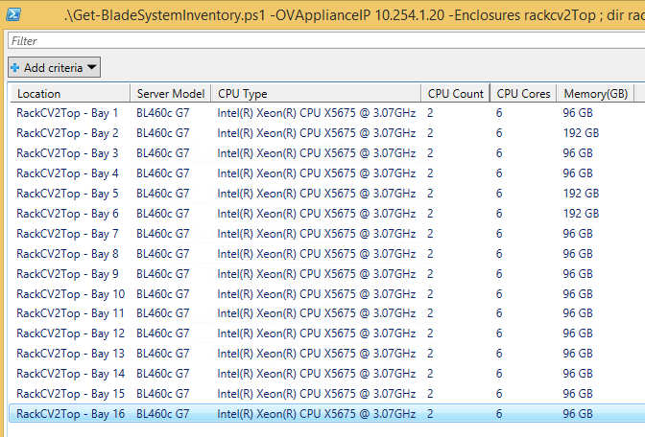Click the CPU Type cell in Bay 15 row
Screen dimensions: 645x437
tap(317, 394)
